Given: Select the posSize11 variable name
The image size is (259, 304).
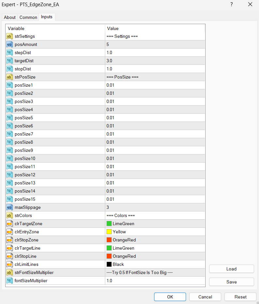Looking at the screenshot, I should [x=25, y=166].
